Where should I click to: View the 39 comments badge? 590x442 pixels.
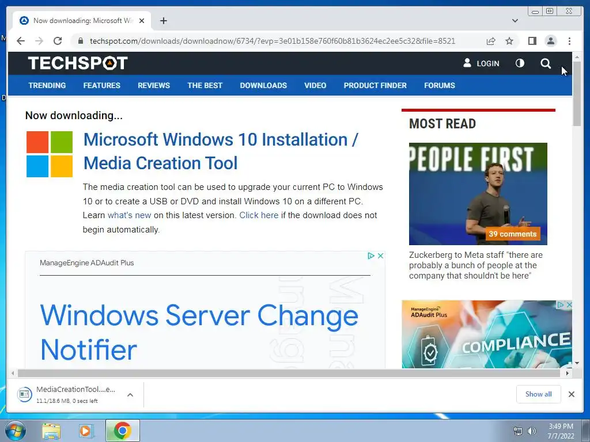point(512,234)
